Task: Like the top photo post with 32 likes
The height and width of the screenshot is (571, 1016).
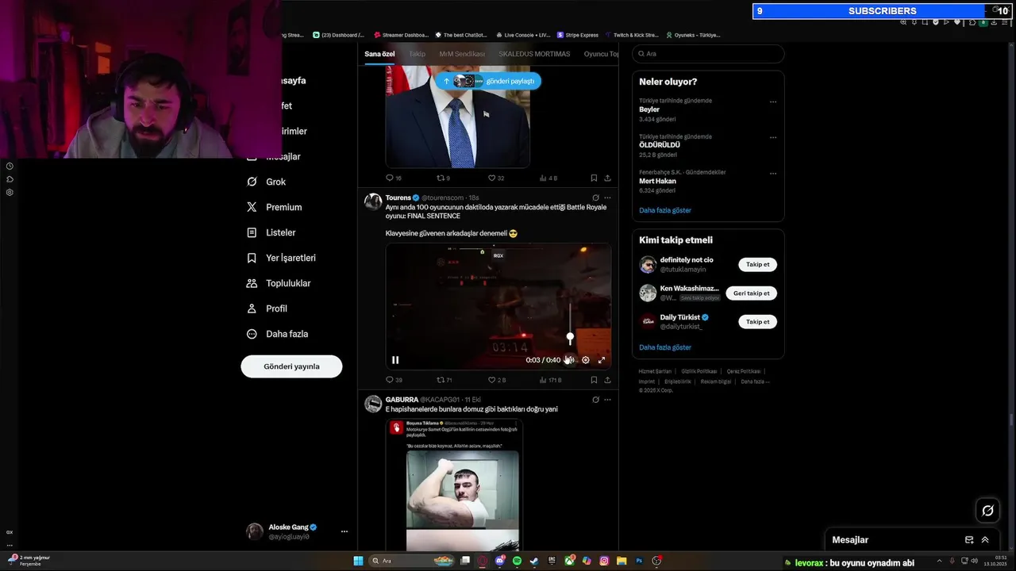Action: coord(496,178)
